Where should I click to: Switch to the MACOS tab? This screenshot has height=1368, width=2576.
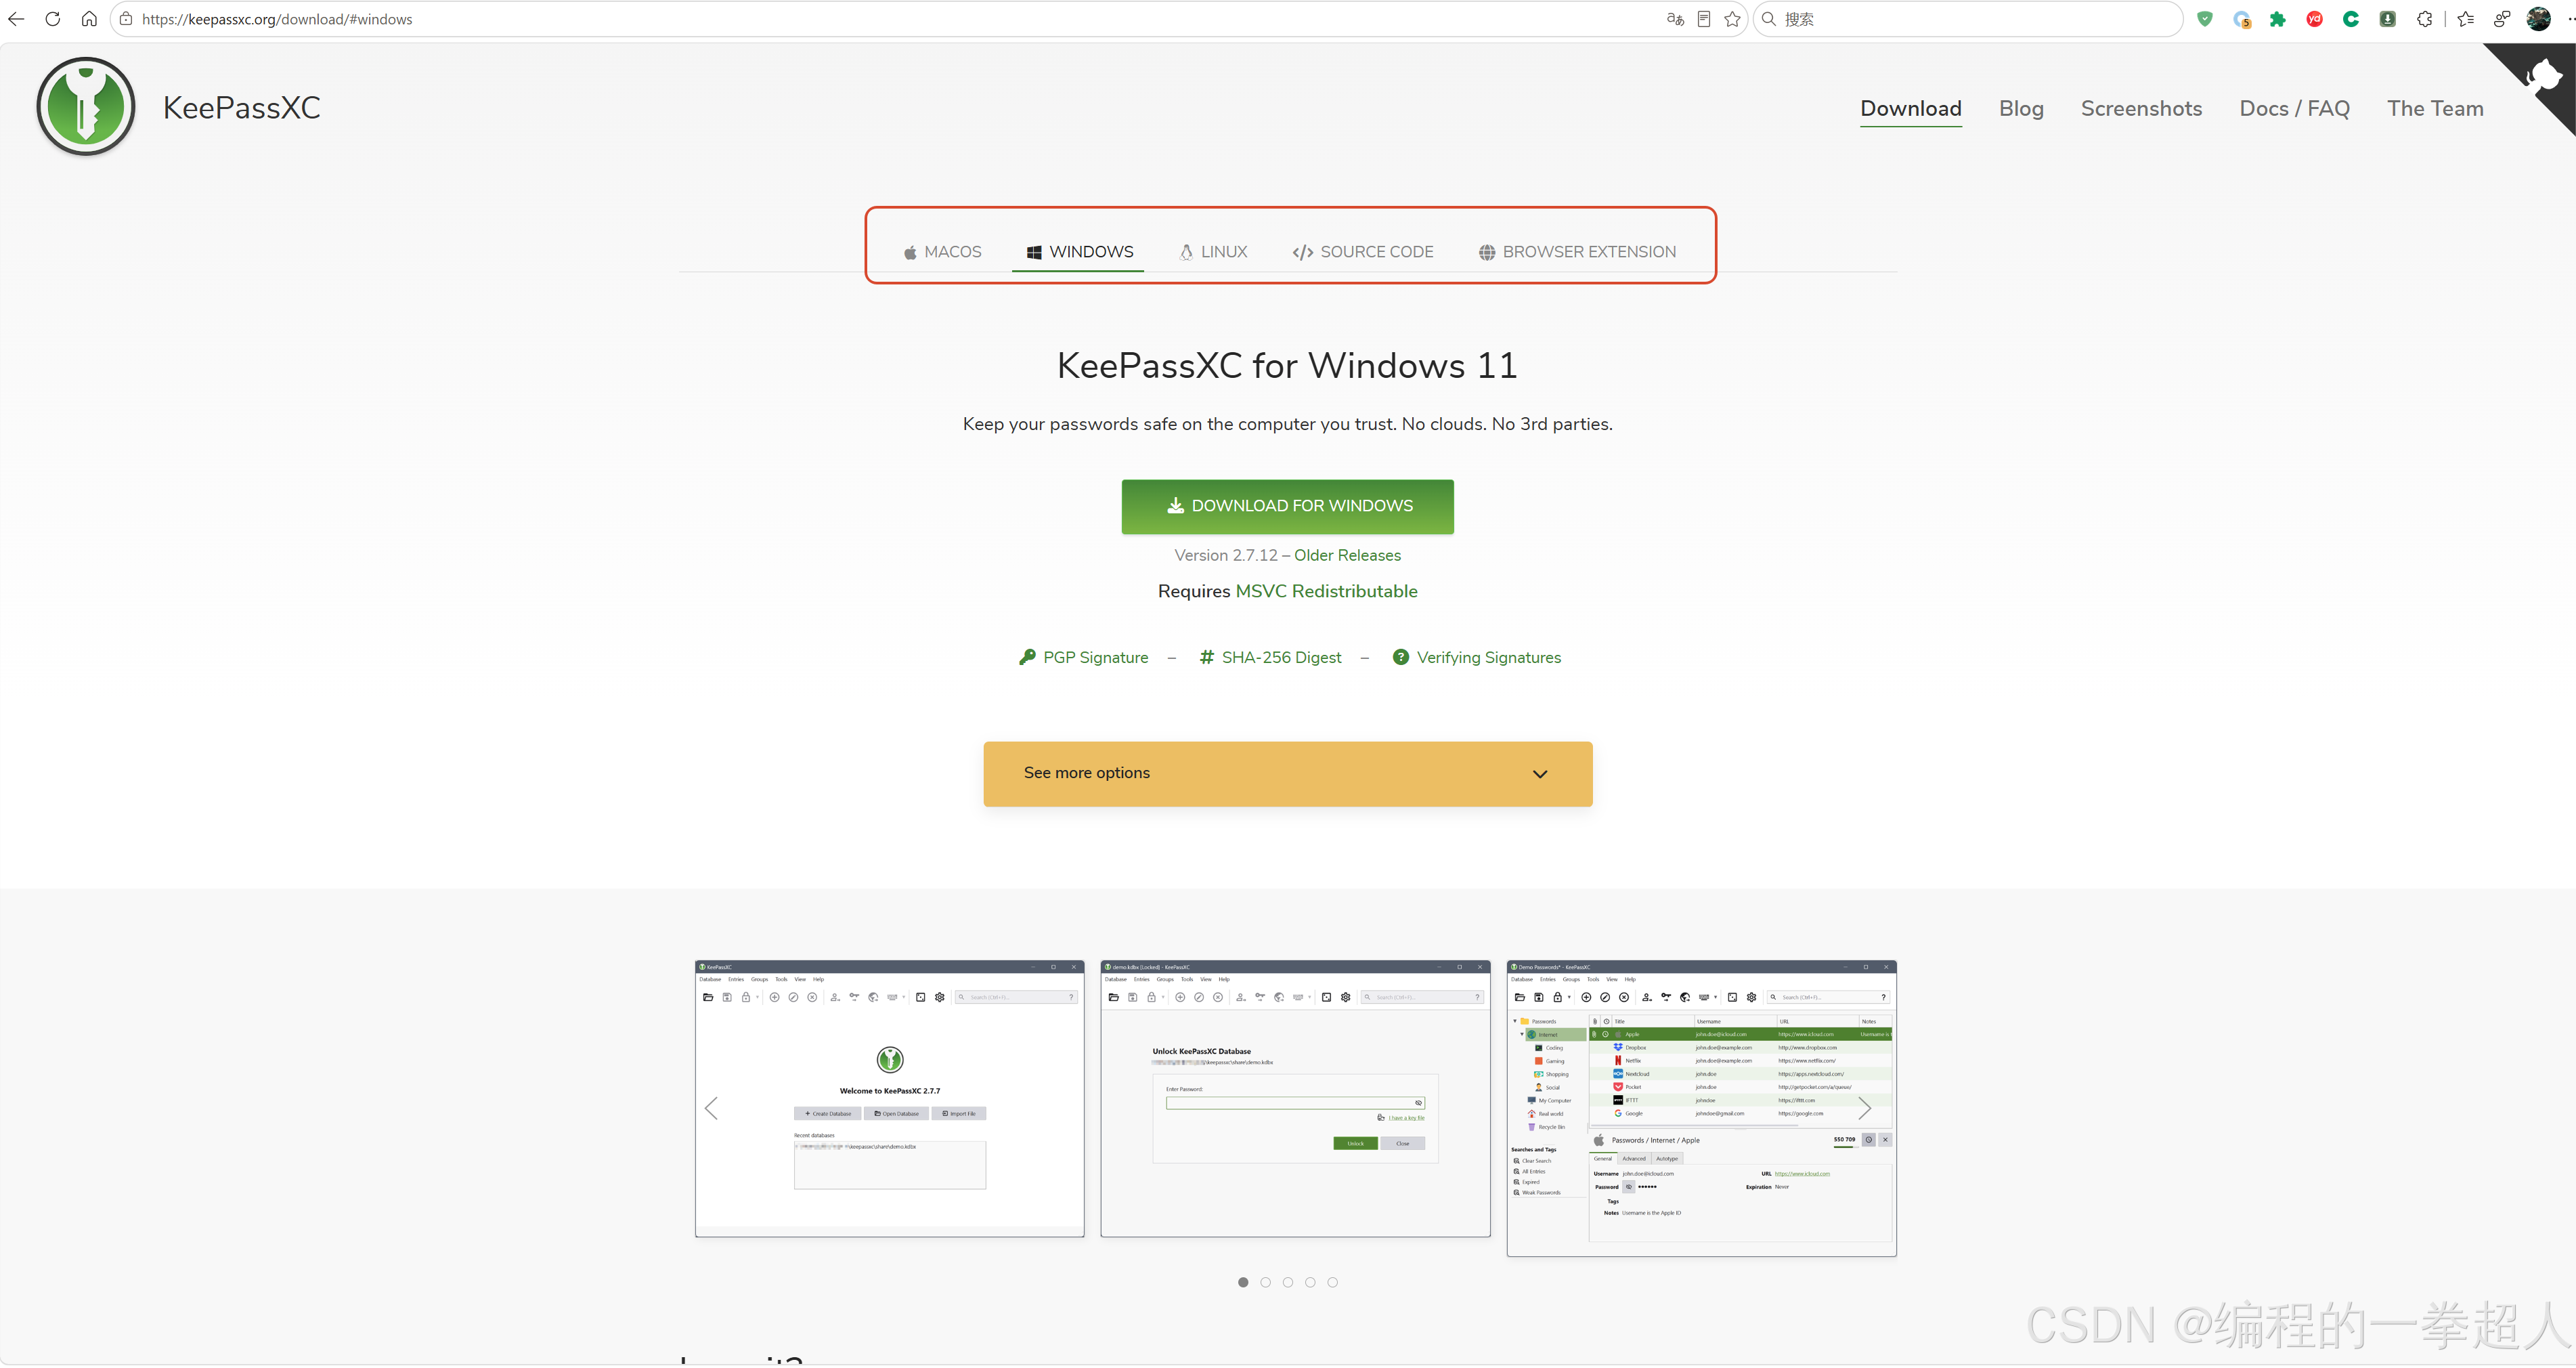942,252
